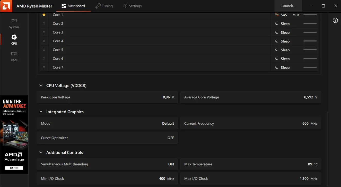Click the Max Temperature label
The width and height of the screenshot is (341, 187).
[x=198, y=164]
